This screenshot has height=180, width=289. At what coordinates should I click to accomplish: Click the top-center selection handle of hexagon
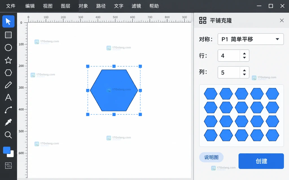click(x=114, y=66)
